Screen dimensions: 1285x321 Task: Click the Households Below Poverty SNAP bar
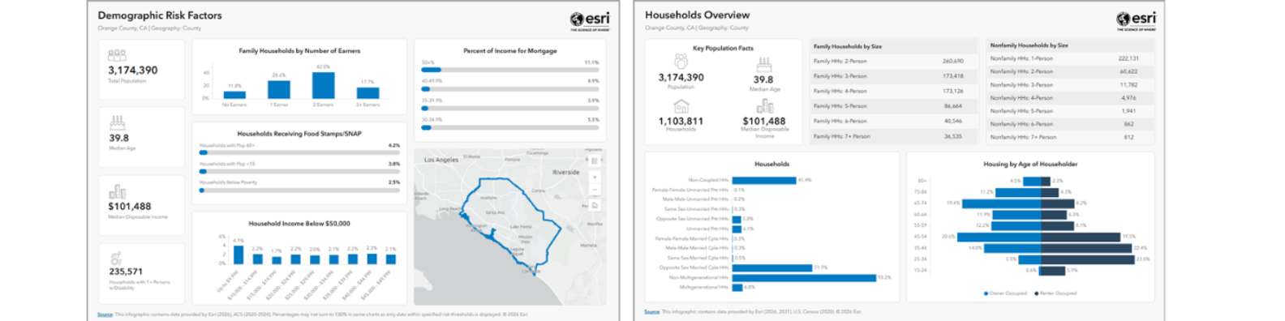[299, 190]
